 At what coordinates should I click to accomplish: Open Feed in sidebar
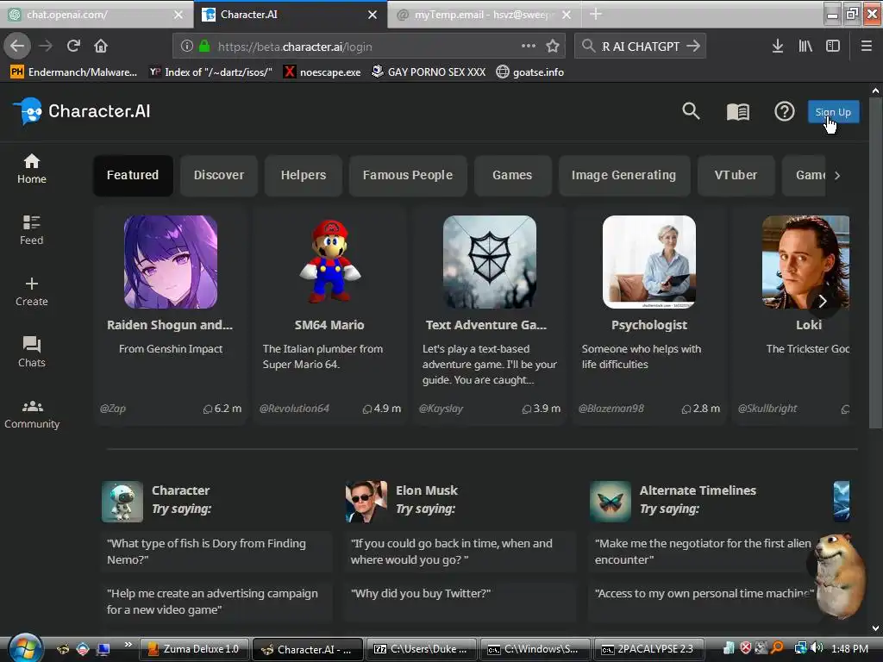[32, 230]
